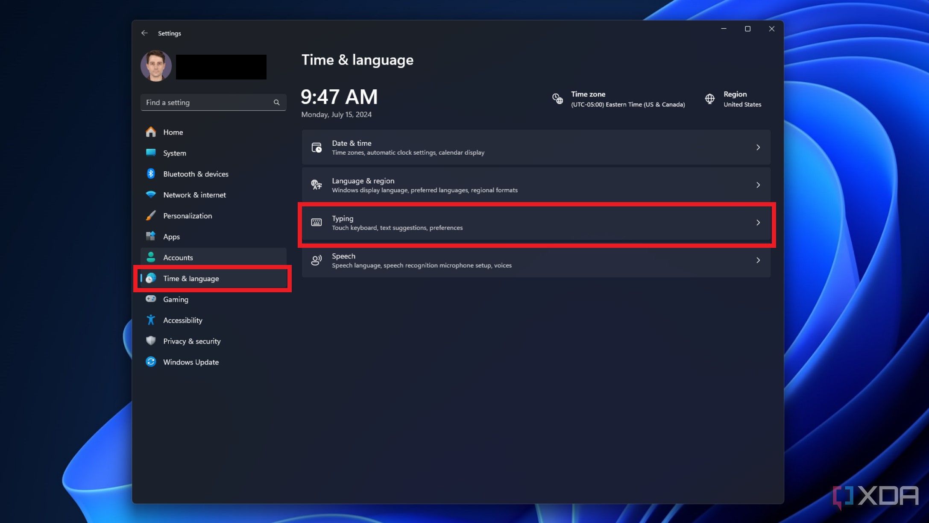Maximize the Settings window
Image resolution: width=929 pixels, height=523 pixels.
point(747,29)
